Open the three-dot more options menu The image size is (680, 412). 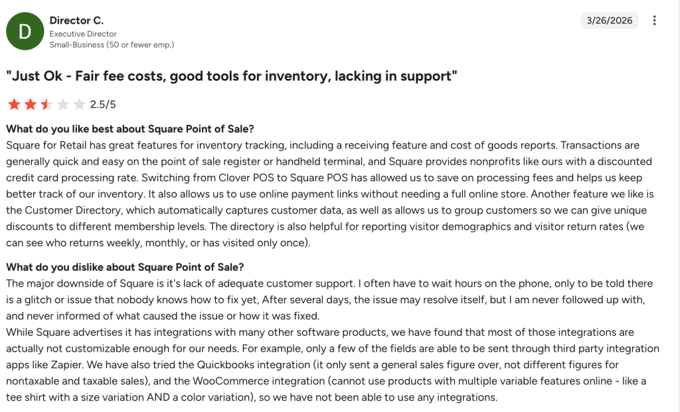click(654, 21)
